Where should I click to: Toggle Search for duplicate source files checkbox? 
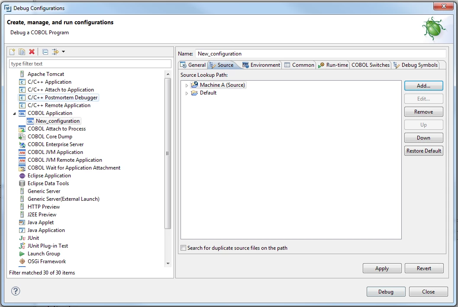coord(184,248)
